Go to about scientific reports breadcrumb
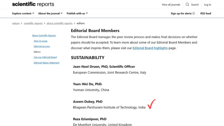The image size is (224, 126). click(59, 23)
